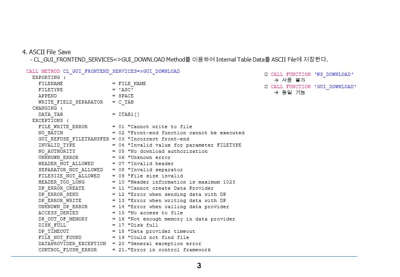Viewport: 400px width, 277px height.
Task: Click the DP_ERROR_SEND exception
Action: tap(58, 194)
